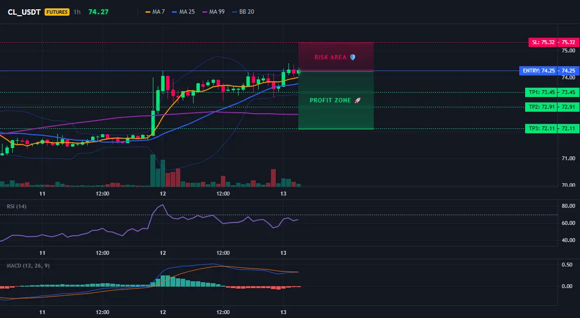
Task: Click the 80.00 RSI axis value
Action: tap(568, 206)
